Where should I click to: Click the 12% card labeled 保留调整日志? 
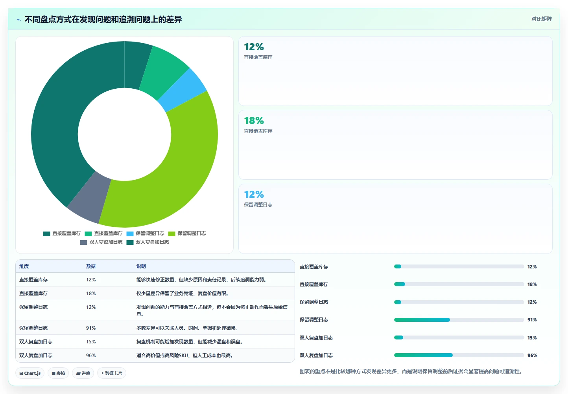[x=395, y=219]
